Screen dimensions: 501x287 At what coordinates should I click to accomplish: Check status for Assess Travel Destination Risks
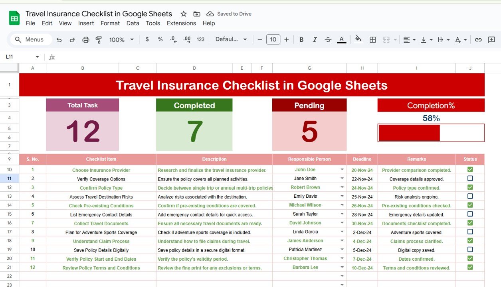[470, 196]
